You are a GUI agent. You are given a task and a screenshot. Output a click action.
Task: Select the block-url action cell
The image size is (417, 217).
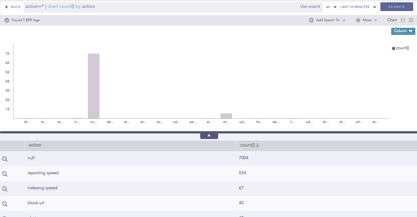[x=36, y=203]
